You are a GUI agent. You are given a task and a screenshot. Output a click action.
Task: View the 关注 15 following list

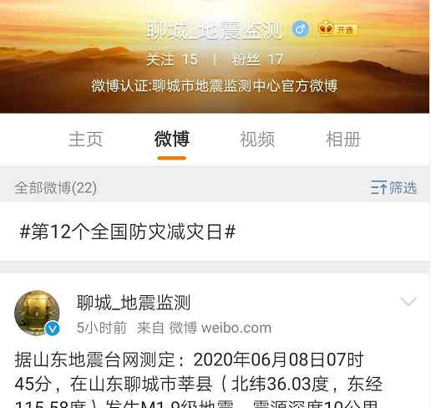[173, 60]
